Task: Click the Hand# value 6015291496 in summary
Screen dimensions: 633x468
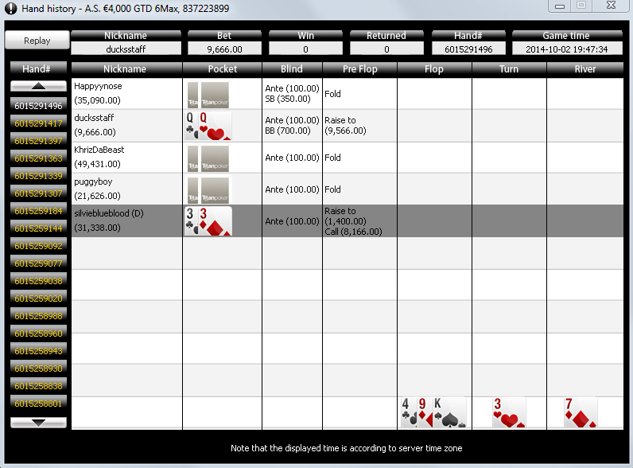Action: (468, 49)
